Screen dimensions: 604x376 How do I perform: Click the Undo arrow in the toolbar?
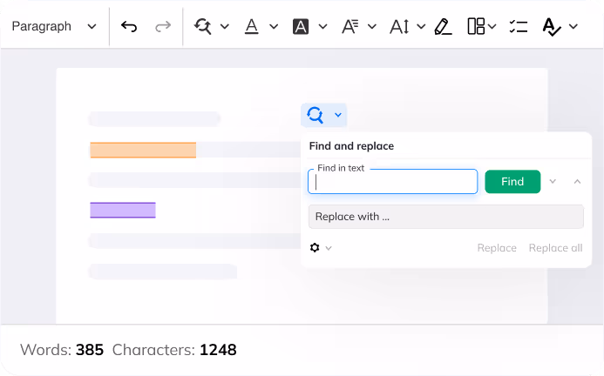pos(129,26)
